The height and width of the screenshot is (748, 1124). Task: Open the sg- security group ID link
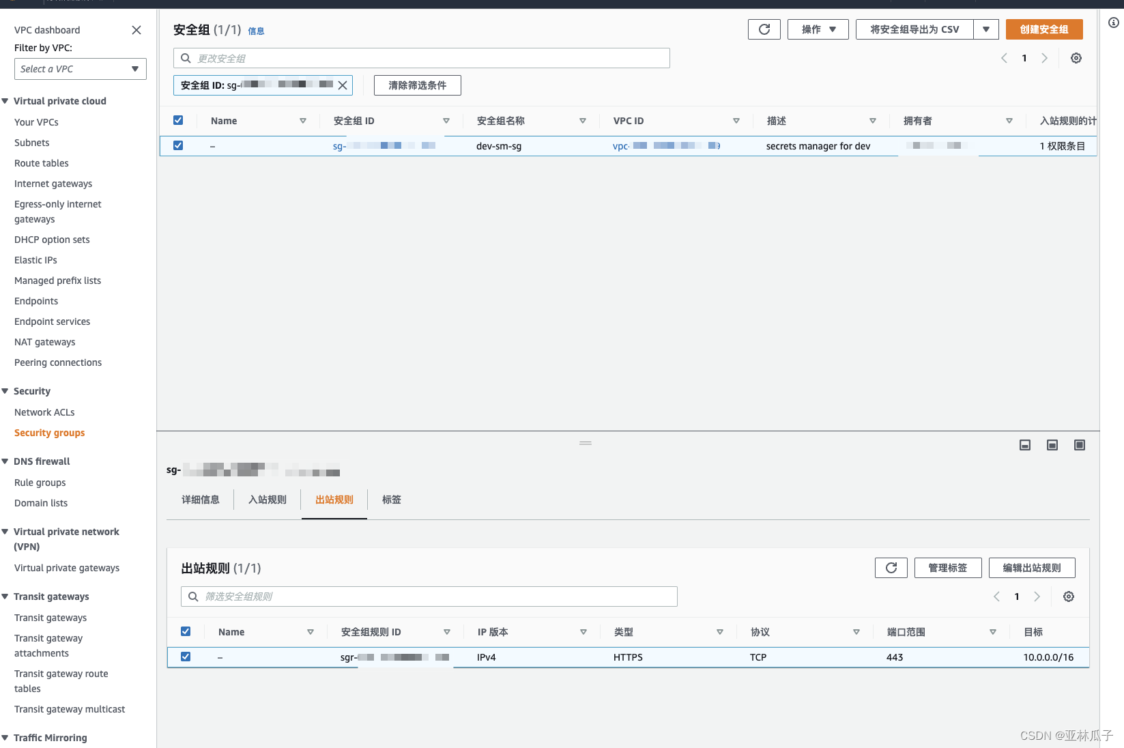pyautogui.click(x=384, y=146)
